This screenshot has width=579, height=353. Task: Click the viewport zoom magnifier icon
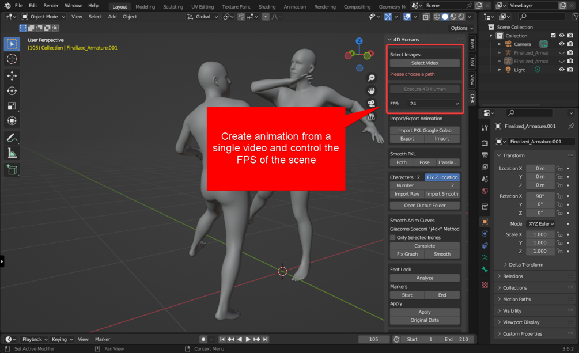click(371, 78)
